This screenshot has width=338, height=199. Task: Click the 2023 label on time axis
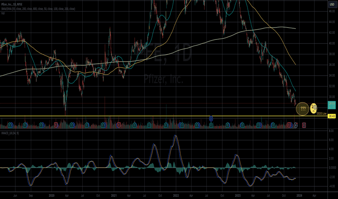click(x=238, y=195)
